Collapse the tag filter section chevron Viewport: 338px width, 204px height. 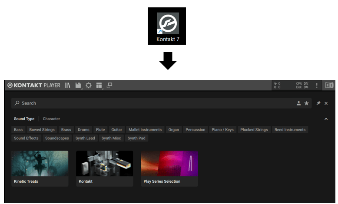point(326,119)
